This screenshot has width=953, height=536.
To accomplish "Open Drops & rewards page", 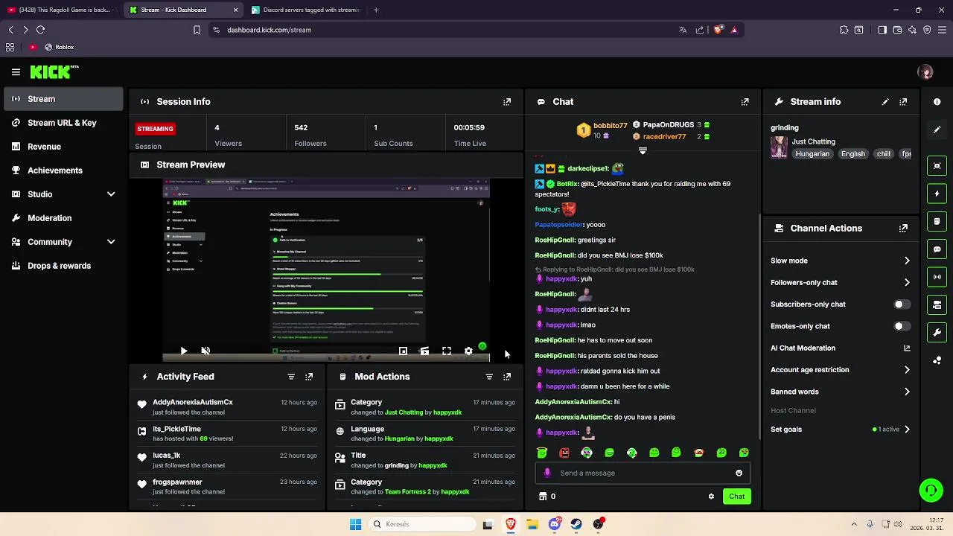I will pyautogui.click(x=63, y=266).
